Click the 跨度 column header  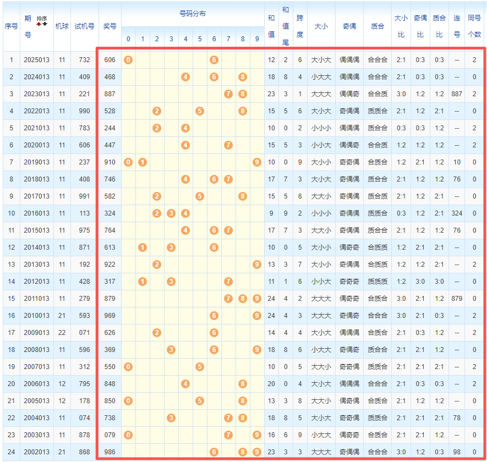tap(300, 26)
